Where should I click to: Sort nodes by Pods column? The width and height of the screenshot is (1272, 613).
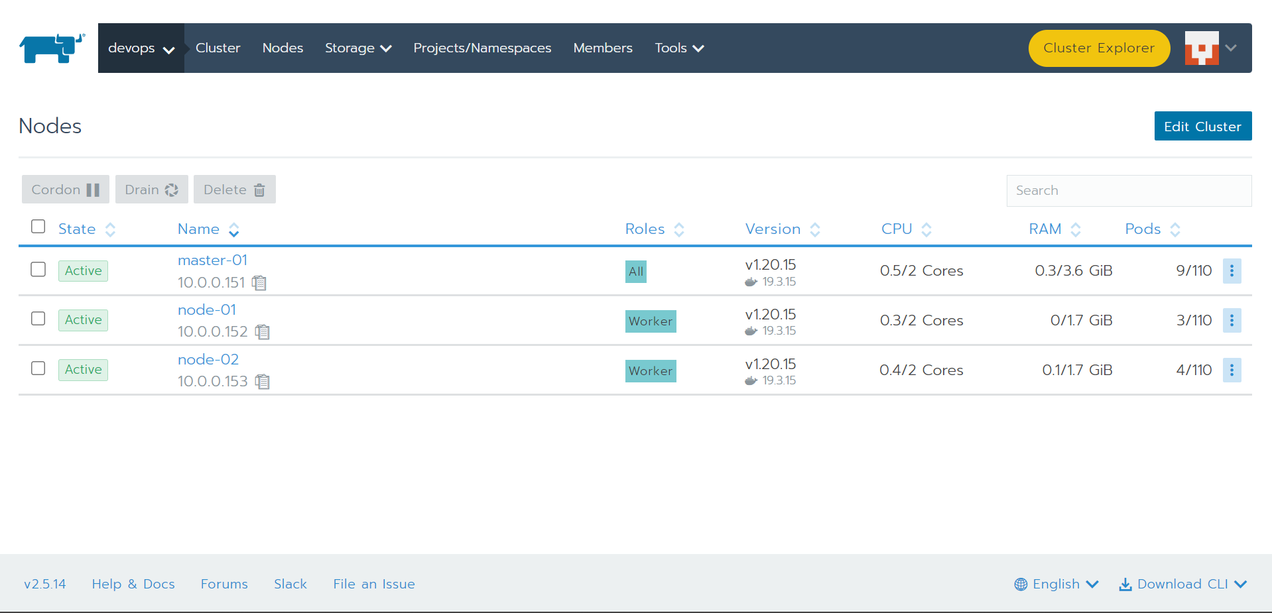[1153, 229]
